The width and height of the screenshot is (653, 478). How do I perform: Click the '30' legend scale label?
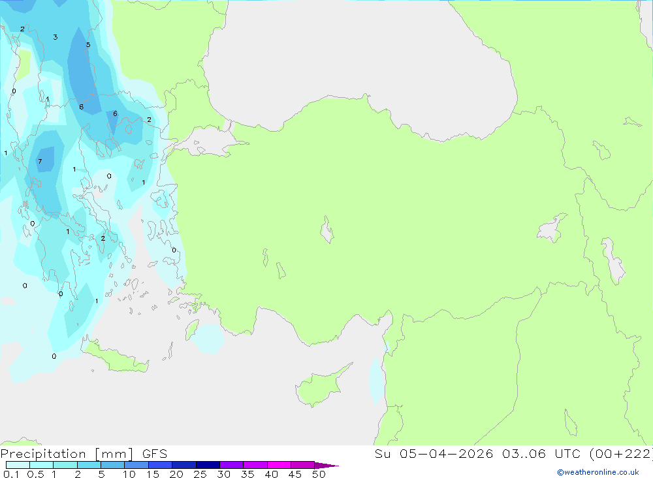pyautogui.click(x=224, y=474)
